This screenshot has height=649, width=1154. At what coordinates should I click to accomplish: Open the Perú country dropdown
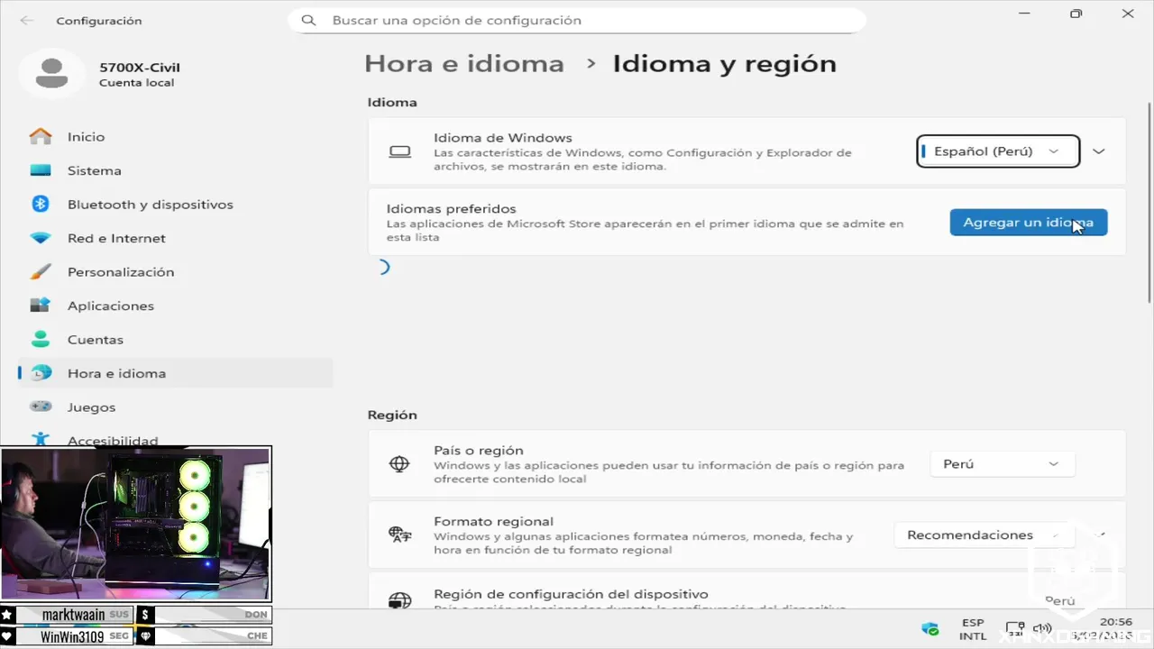[x=1002, y=464]
